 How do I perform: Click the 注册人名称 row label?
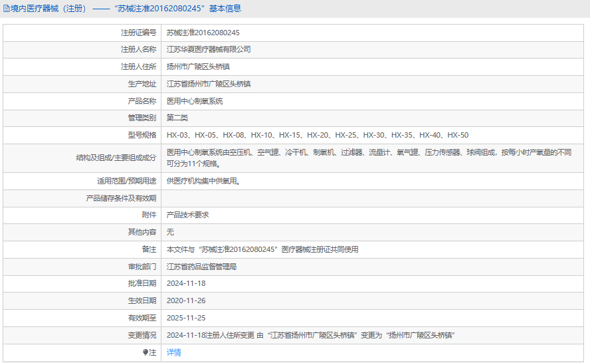coord(138,49)
